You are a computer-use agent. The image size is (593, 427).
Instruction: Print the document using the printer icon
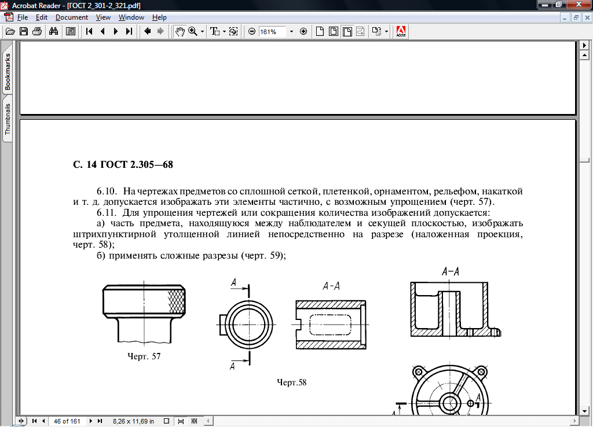37,31
